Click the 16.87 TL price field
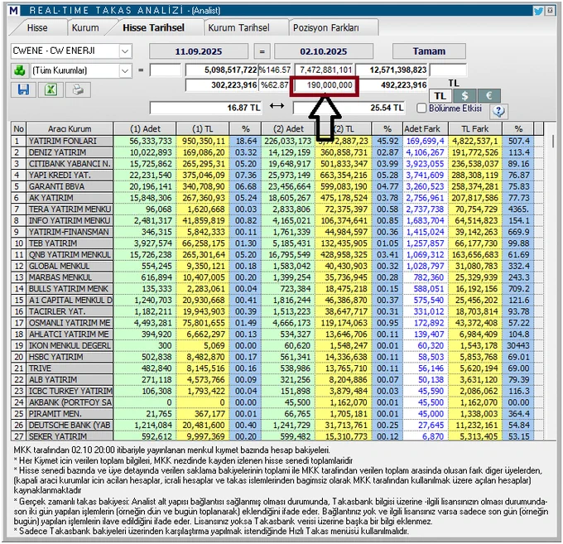The height and width of the screenshot is (544, 563). pyautogui.click(x=205, y=108)
